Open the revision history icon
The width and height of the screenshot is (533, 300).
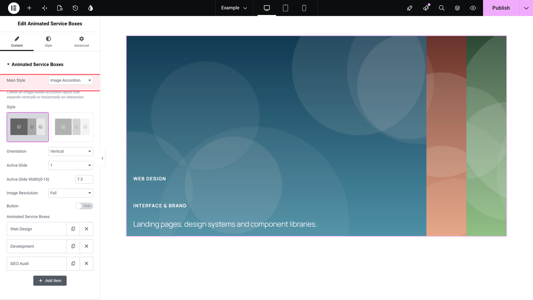[x=76, y=8]
